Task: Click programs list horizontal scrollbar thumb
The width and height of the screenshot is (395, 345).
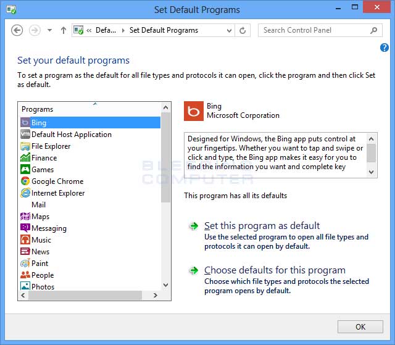Action: click(x=85, y=295)
